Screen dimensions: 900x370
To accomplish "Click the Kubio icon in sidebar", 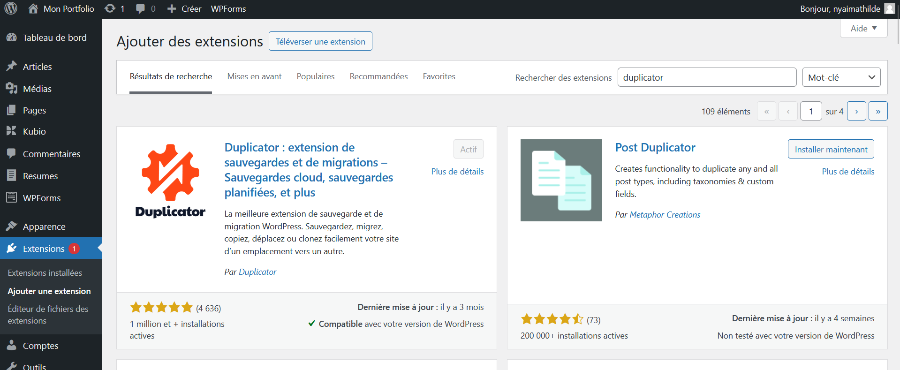I will 12,131.
